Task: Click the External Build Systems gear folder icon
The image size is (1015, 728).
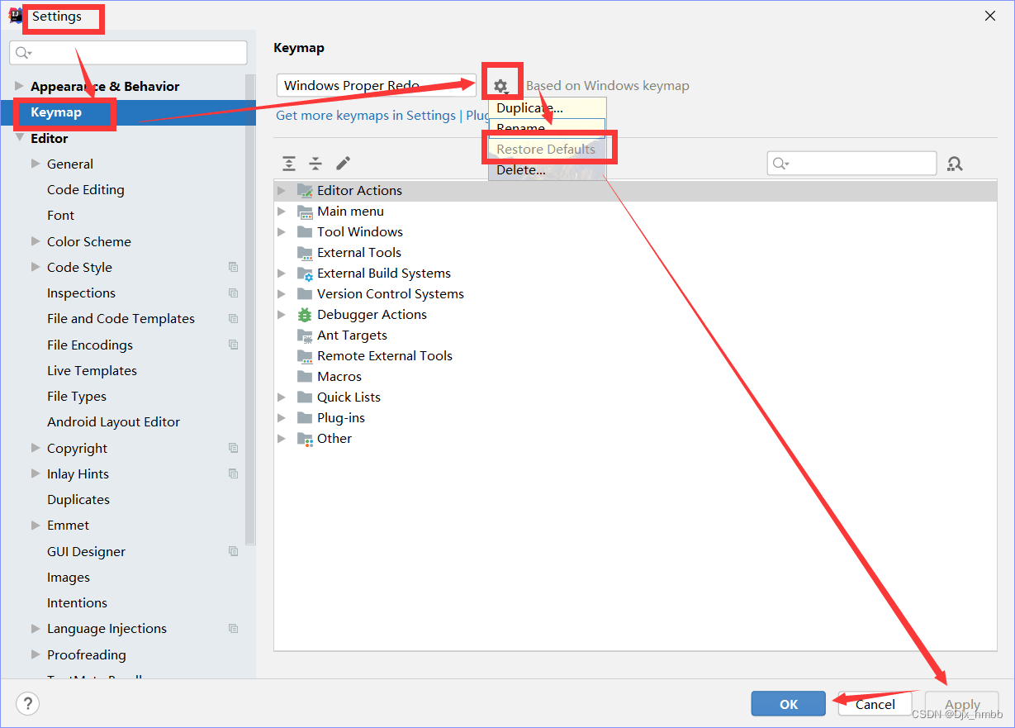Action: pos(305,274)
